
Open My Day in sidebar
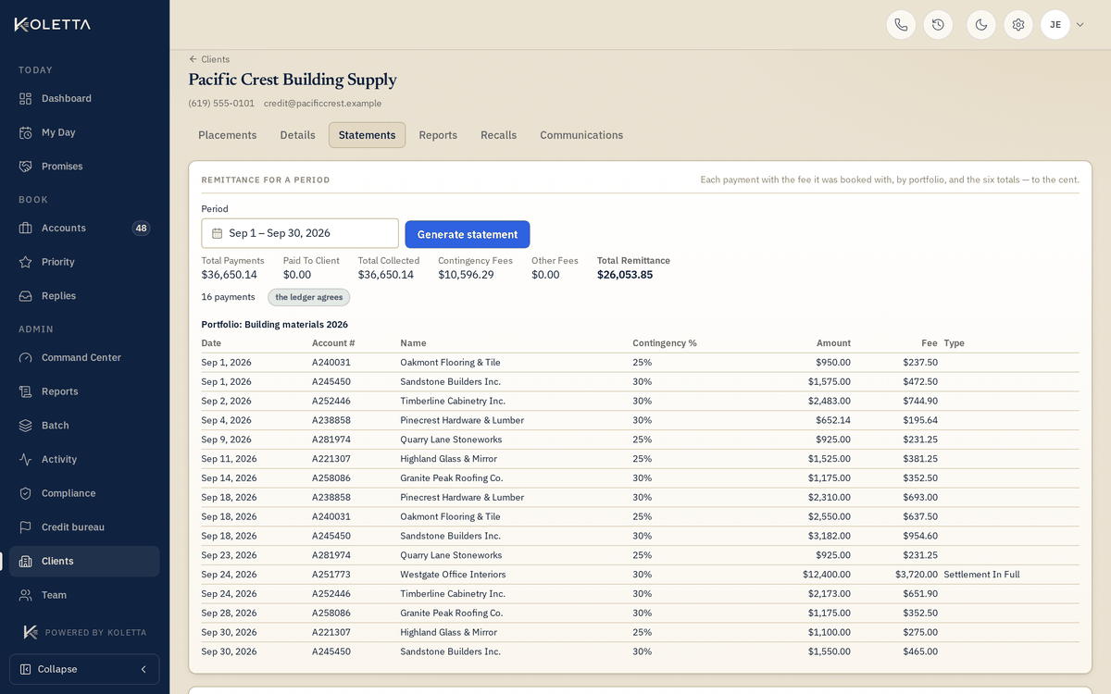click(x=84, y=132)
